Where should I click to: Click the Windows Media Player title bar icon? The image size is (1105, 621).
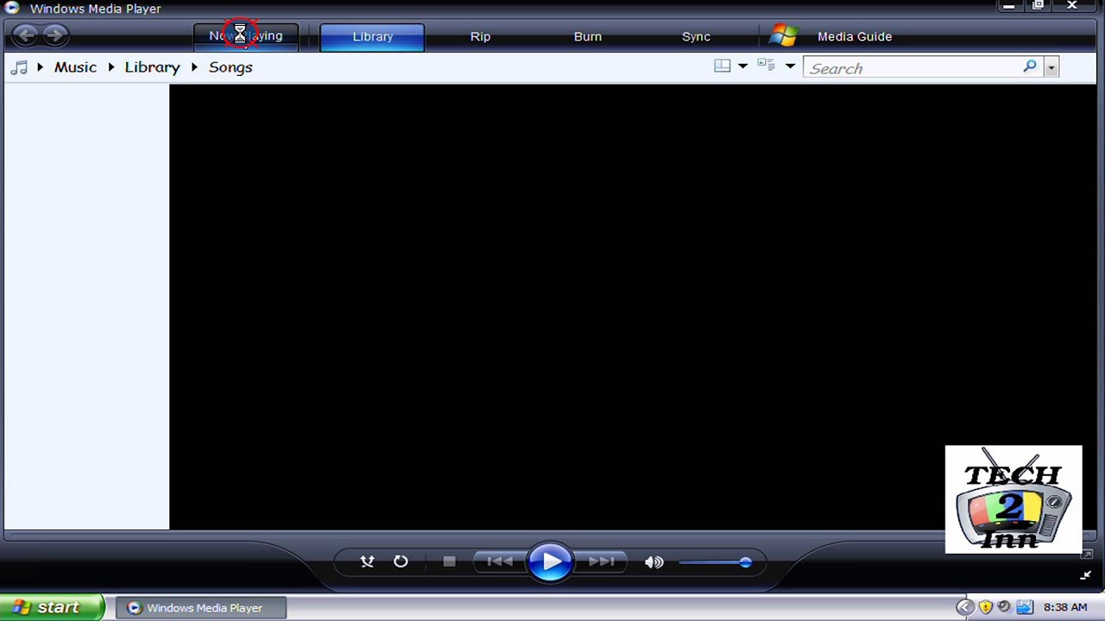(x=12, y=8)
